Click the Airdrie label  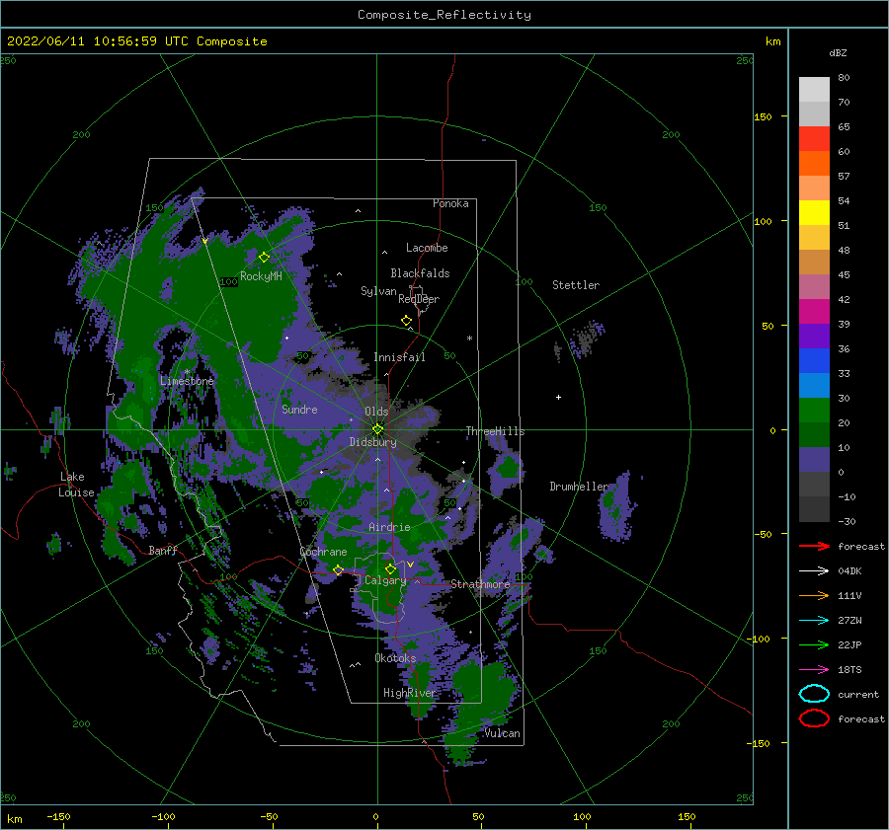coord(389,527)
